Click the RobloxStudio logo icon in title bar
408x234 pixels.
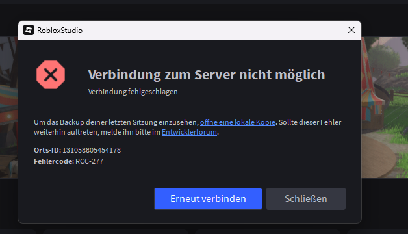(x=29, y=30)
